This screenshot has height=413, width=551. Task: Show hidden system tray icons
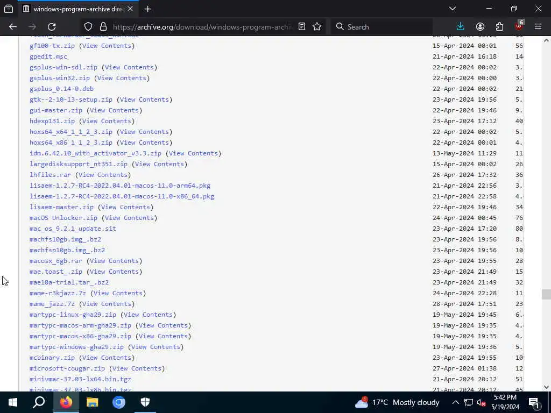[x=455, y=402]
